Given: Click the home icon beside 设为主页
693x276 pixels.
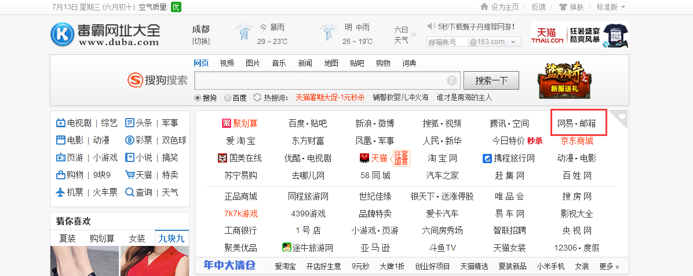Looking at the screenshot, I should (x=484, y=6).
